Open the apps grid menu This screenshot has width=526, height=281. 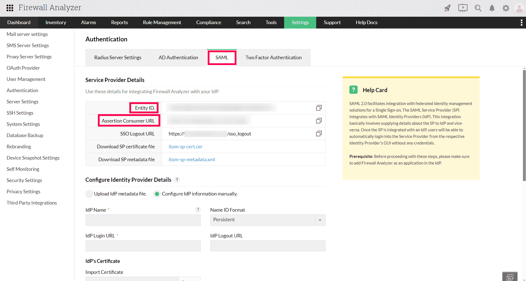(10, 8)
